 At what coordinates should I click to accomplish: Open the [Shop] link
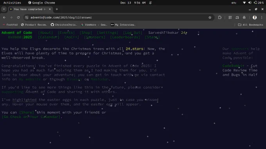coord(86,32)
